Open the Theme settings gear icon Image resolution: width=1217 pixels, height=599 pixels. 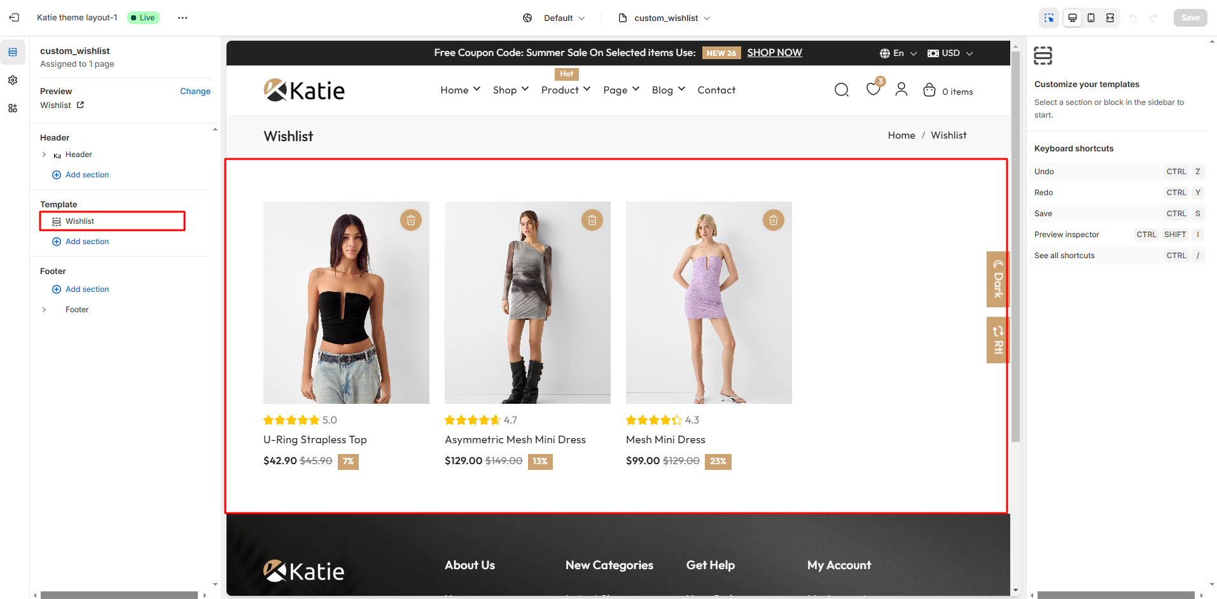(13, 80)
